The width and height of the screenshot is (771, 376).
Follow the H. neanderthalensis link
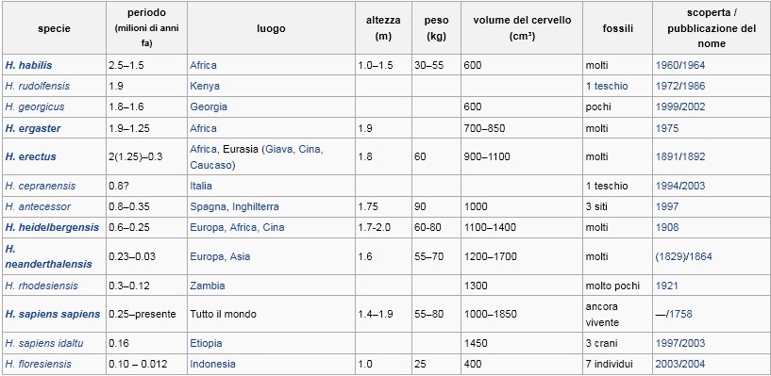click(x=49, y=256)
